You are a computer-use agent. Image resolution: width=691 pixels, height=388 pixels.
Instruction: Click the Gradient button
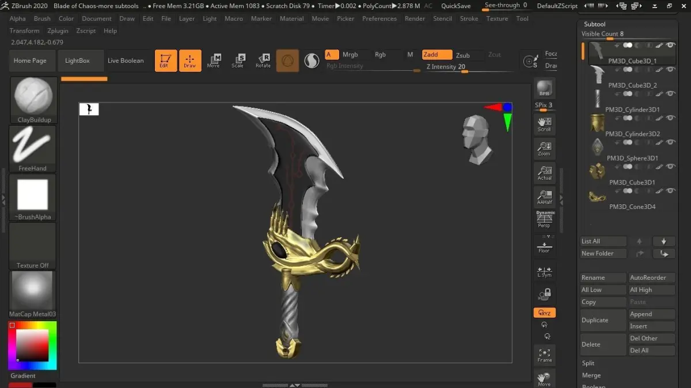pyautogui.click(x=23, y=376)
